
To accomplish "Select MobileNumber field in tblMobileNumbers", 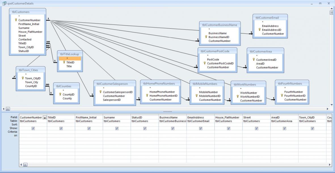I will pyautogui.click(x=208, y=92).
